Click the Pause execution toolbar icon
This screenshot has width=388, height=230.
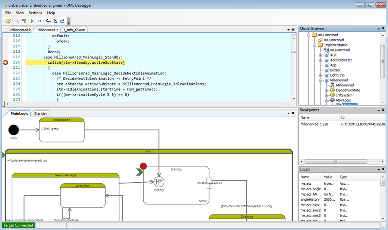tap(39, 21)
